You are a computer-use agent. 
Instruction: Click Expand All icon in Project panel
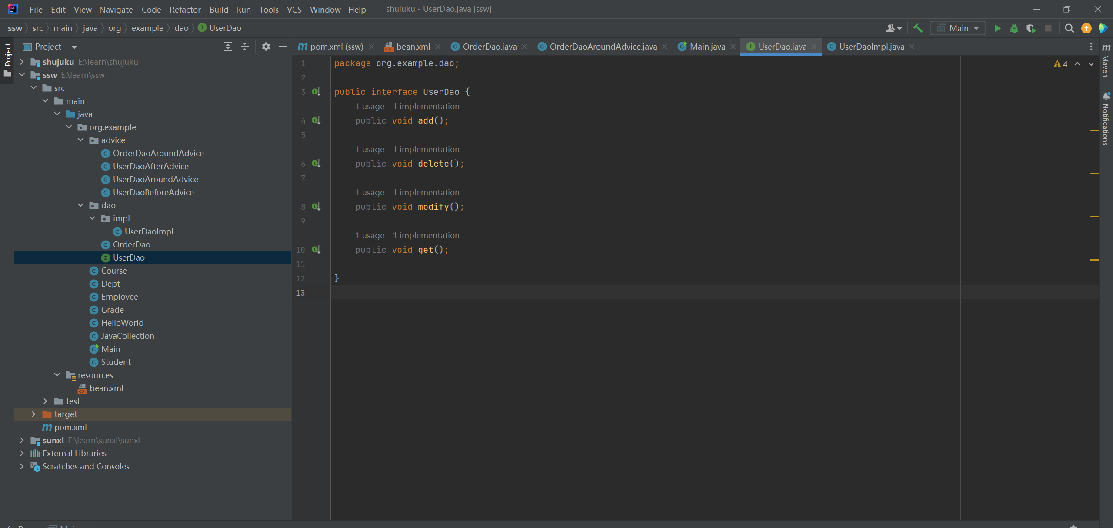pyautogui.click(x=227, y=47)
